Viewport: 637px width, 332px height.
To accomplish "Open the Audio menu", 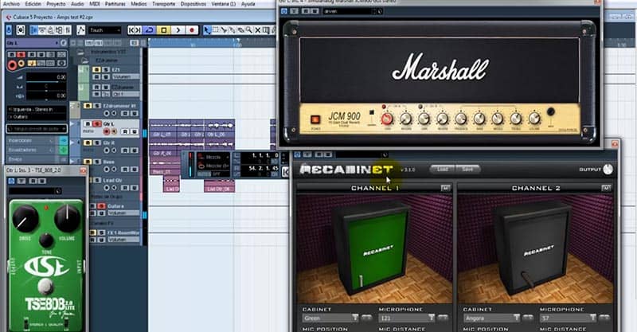I will point(77,4).
